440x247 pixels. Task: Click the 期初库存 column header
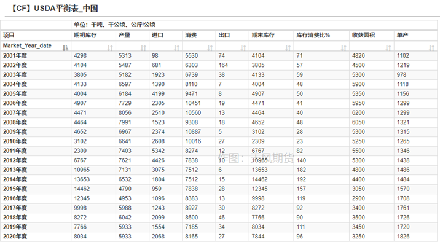coord(93,35)
